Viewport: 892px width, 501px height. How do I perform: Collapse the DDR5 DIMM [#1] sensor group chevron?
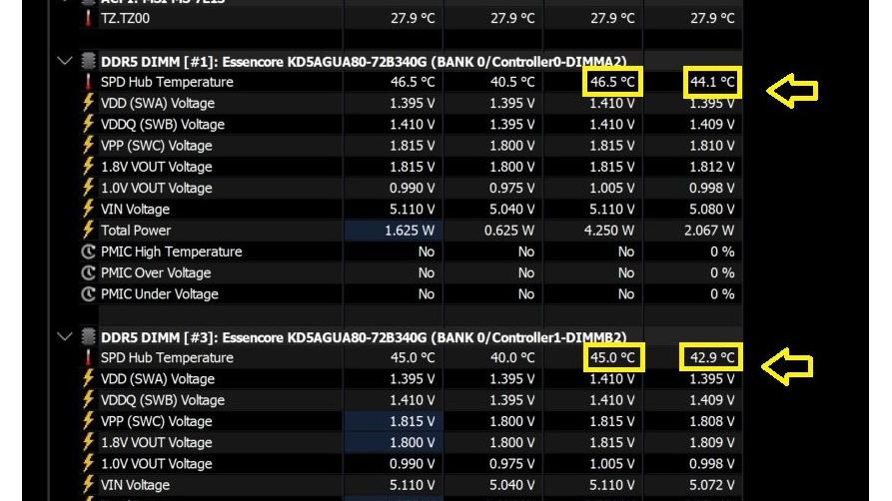point(65,60)
